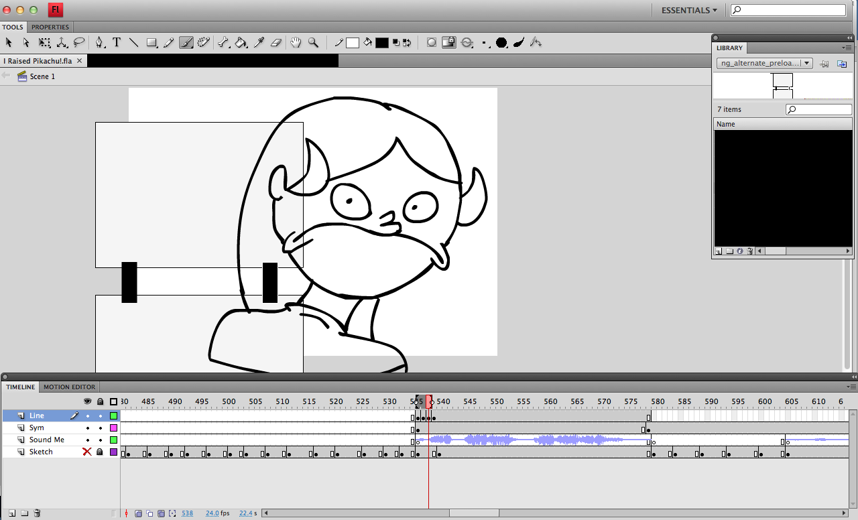Collapse the Library panel to icons
This screenshot has height=520, width=858.
point(848,38)
